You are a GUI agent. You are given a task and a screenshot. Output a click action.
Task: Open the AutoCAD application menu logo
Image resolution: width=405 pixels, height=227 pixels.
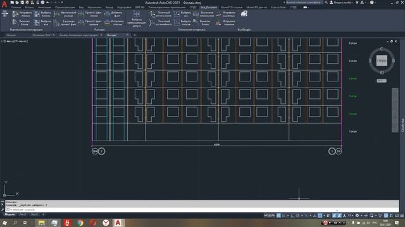point(4,4)
